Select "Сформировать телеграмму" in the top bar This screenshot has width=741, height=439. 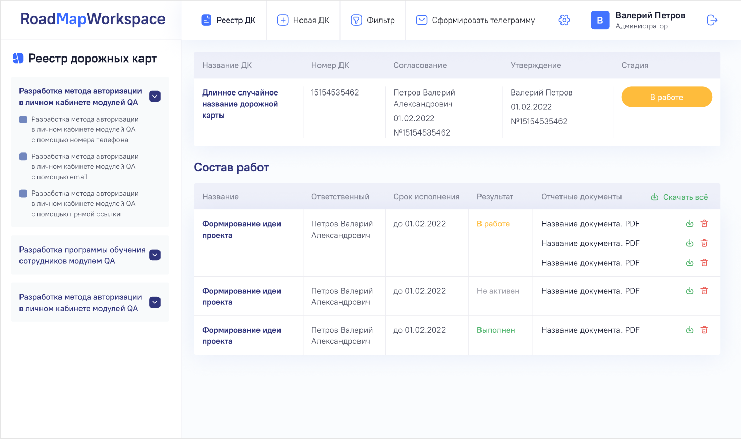click(475, 20)
